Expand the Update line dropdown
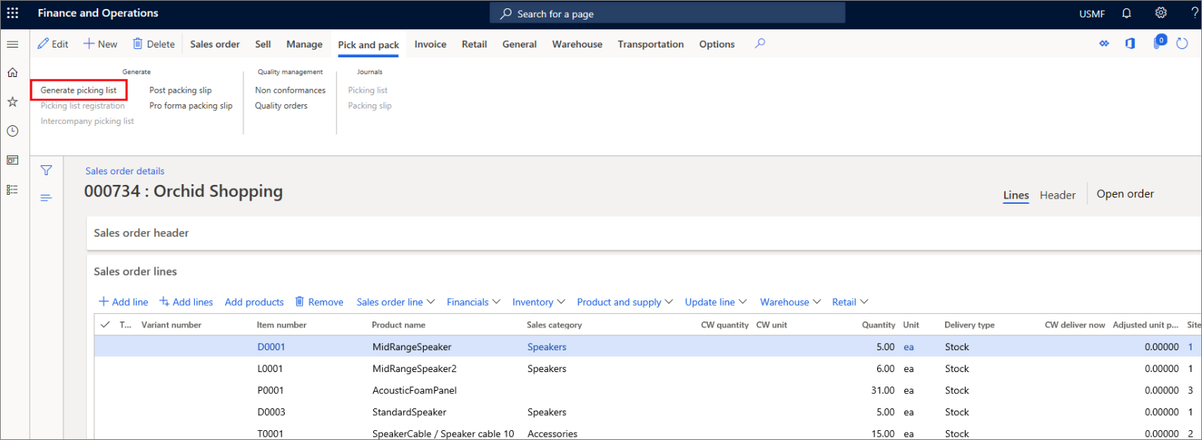This screenshot has width=1202, height=440. [716, 302]
